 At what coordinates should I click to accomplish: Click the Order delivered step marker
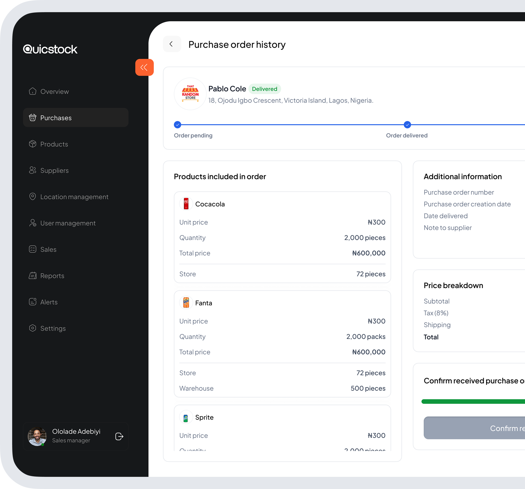(407, 125)
